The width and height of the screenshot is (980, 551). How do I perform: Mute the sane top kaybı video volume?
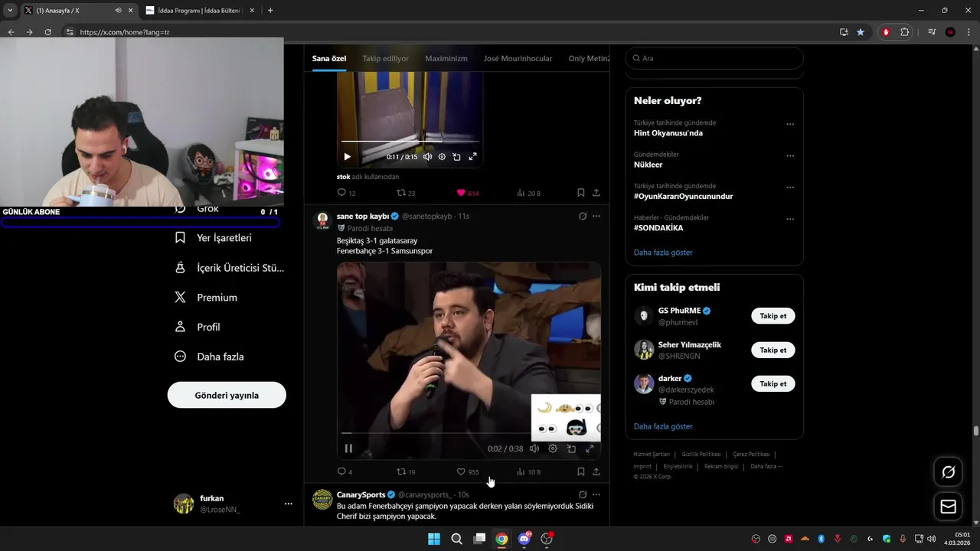[x=534, y=448]
